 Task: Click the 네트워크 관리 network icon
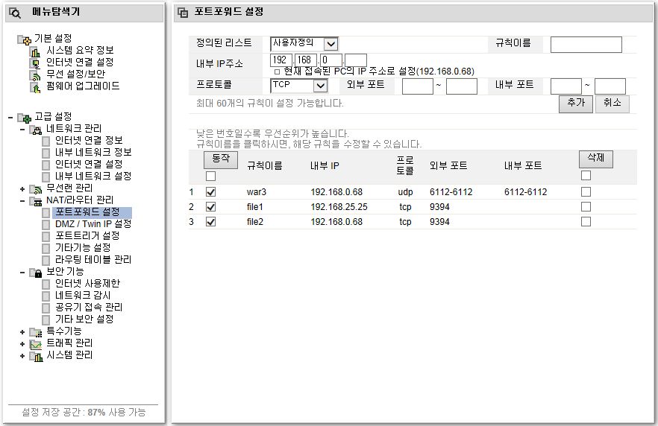click(36, 130)
